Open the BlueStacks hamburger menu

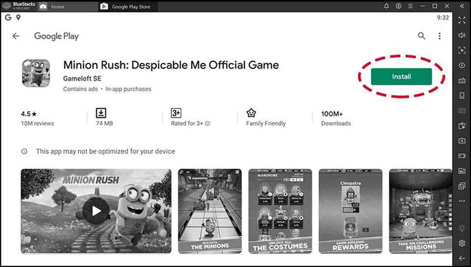click(x=410, y=6)
